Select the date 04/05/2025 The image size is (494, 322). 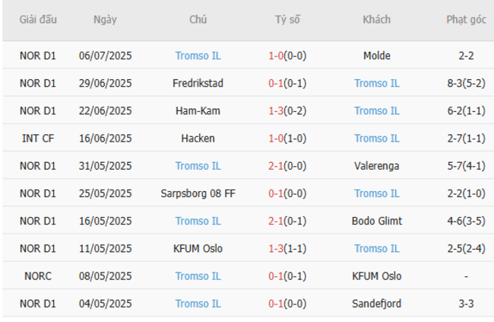pyautogui.click(x=105, y=304)
